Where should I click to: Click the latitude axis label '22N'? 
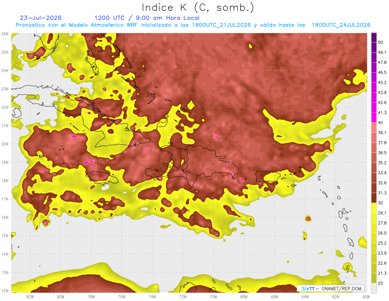(x=5, y=107)
